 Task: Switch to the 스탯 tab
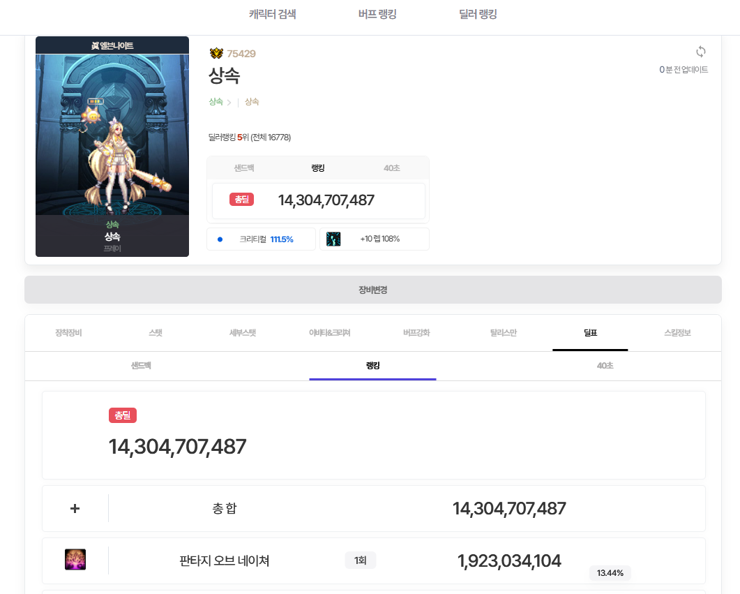pos(156,333)
